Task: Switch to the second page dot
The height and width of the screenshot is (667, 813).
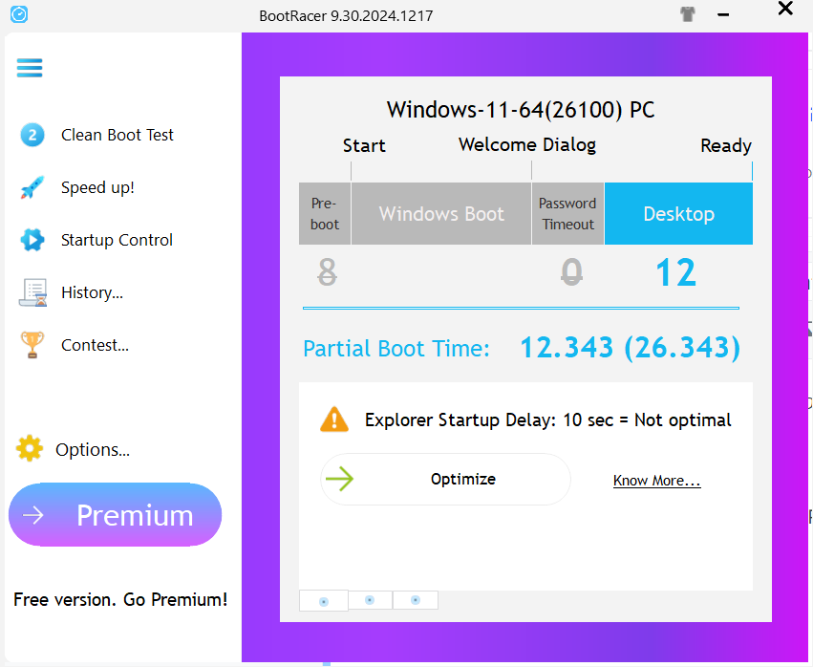Action: pyautogui.click(x=370, y=600)
